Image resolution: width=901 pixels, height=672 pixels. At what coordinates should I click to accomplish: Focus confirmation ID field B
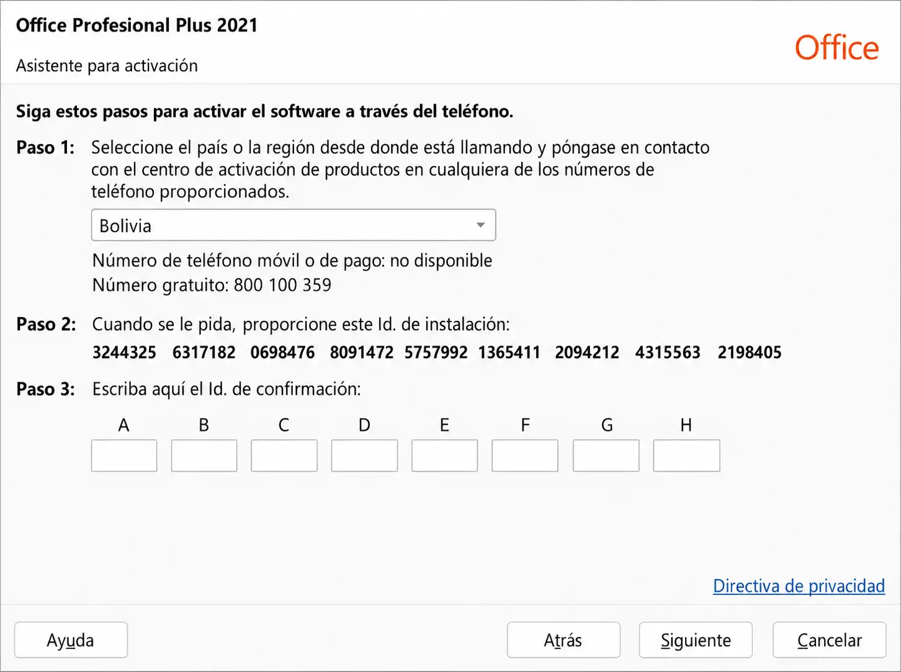tap(204, 455)
